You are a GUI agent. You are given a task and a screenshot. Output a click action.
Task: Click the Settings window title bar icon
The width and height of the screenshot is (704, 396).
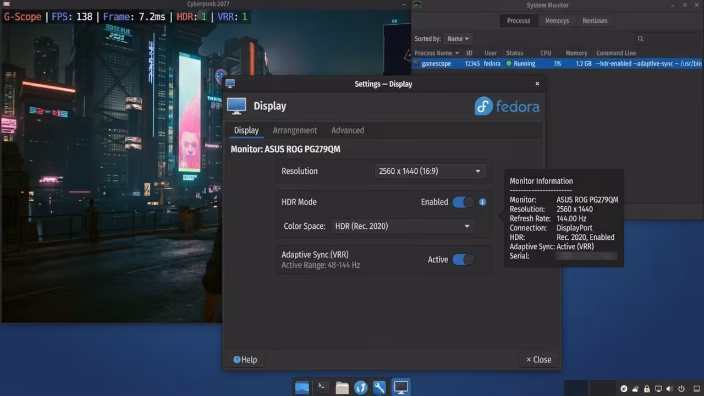coord(230,84)
